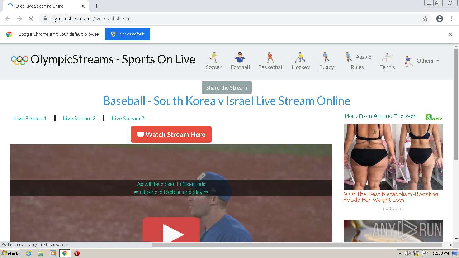459x258 pixels.
Task: Switch to Live Stream 1
Action: (x=30, y=118)
